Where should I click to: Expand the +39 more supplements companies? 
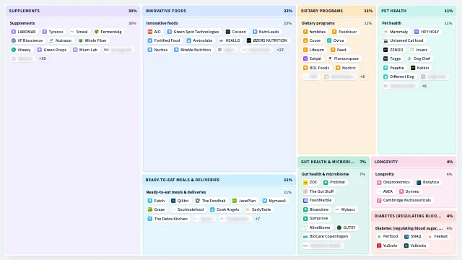click(x=43, y=58)
